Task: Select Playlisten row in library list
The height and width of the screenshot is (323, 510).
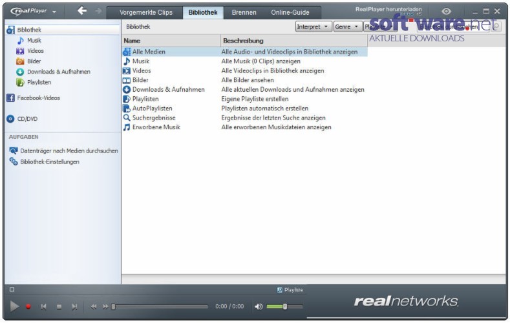Action: 244,99
